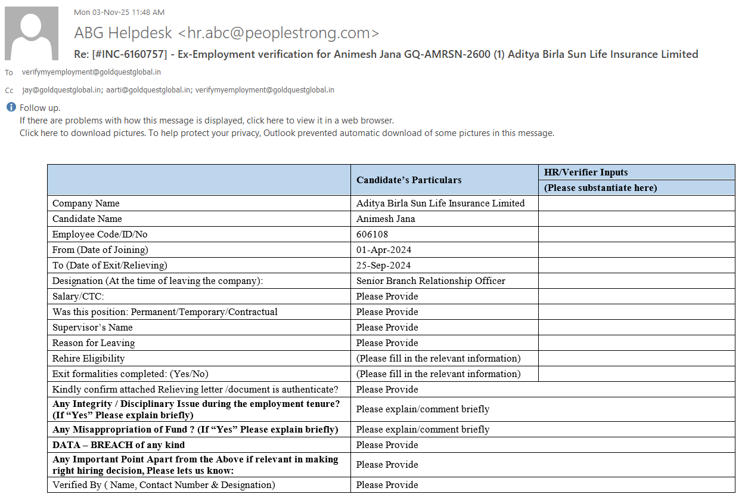Click recipient verifymyemployment@goldquestglobal.in in To field
Viewport: 742px width, 497px height.
pos(91,72)
